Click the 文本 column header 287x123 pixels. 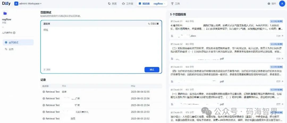pos(64,86)
